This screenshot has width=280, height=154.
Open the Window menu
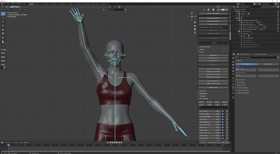point(19,4)
